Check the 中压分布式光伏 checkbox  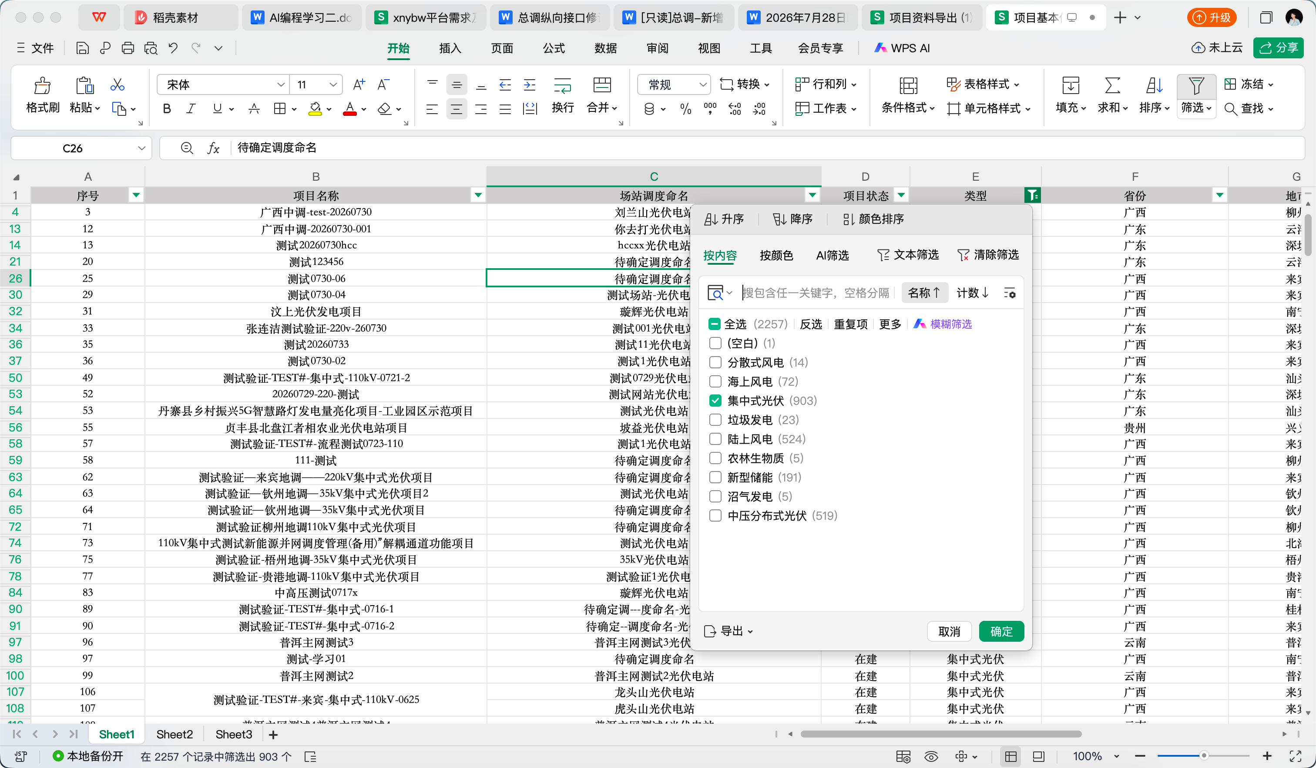(715, 515)
